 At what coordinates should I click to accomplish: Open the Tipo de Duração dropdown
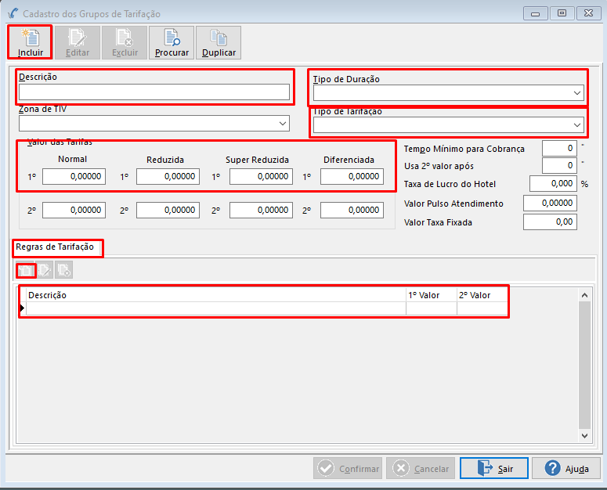449,93
